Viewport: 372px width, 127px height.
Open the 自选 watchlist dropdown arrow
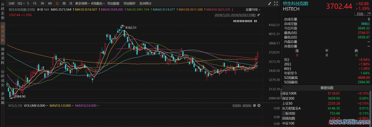369,14
